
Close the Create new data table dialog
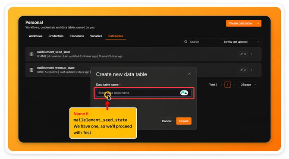(x=189, y=74)
